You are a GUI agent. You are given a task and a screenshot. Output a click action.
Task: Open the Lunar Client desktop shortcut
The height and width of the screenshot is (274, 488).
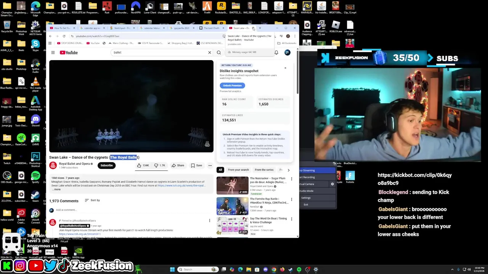149,8
